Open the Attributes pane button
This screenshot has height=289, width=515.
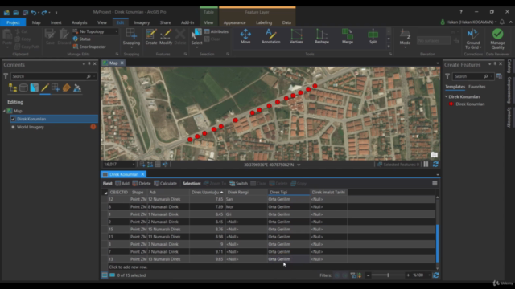(x=216, y=31)
